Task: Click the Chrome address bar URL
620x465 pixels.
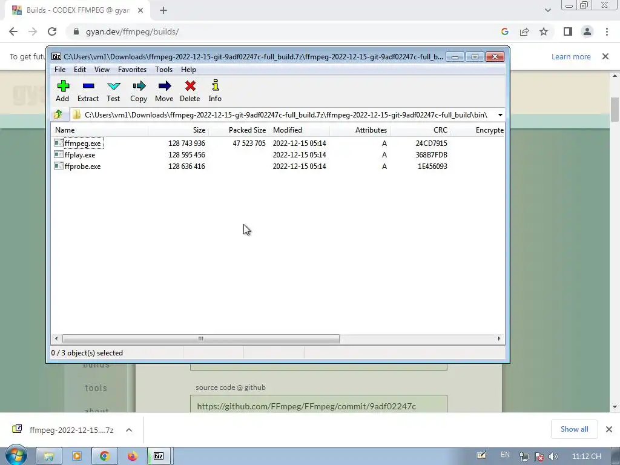Action: (x=132, y=31)
